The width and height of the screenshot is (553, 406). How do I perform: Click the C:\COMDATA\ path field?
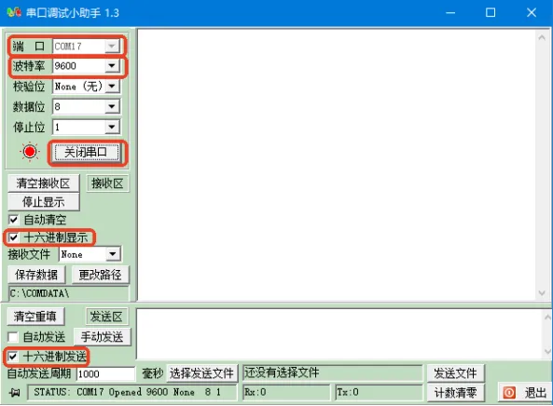click(68, 293)
